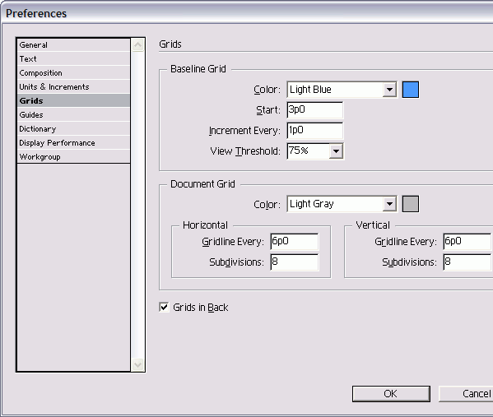This screenshot has width=493, height=417.
Task: Click the Increment Every input field
Action: coord(315,131)
